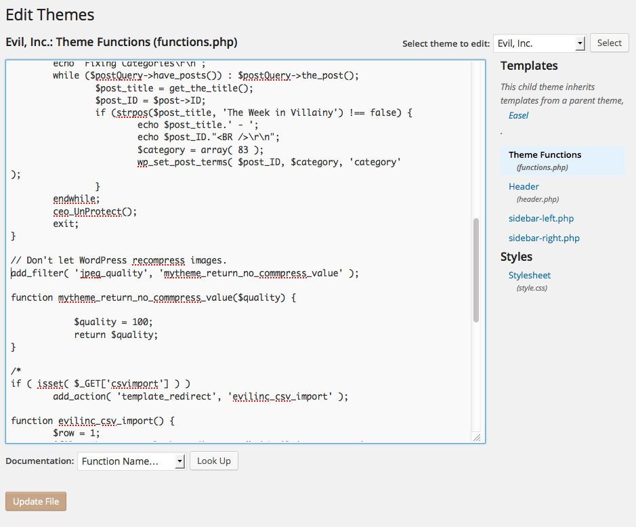This screenshot has width=636, height=527.
Task: Click the 'Don't let WordPress recompress' comment
Action: 119,260
